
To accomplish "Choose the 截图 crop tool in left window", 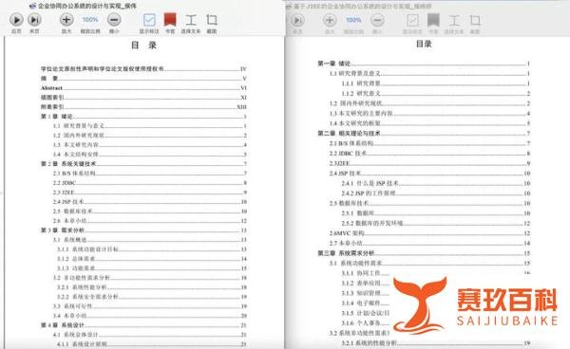I will [212, 20].
